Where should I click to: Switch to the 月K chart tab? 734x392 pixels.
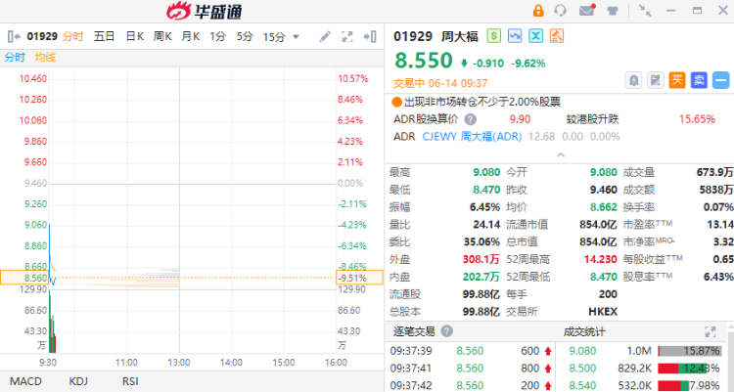(191, 36)
